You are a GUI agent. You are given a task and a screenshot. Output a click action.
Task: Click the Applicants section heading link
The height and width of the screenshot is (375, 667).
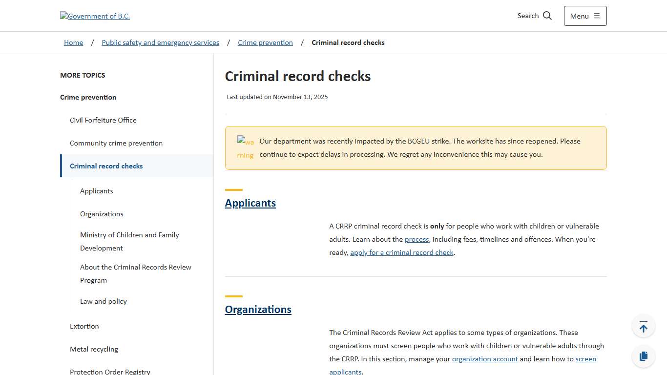tap(250, 203)
